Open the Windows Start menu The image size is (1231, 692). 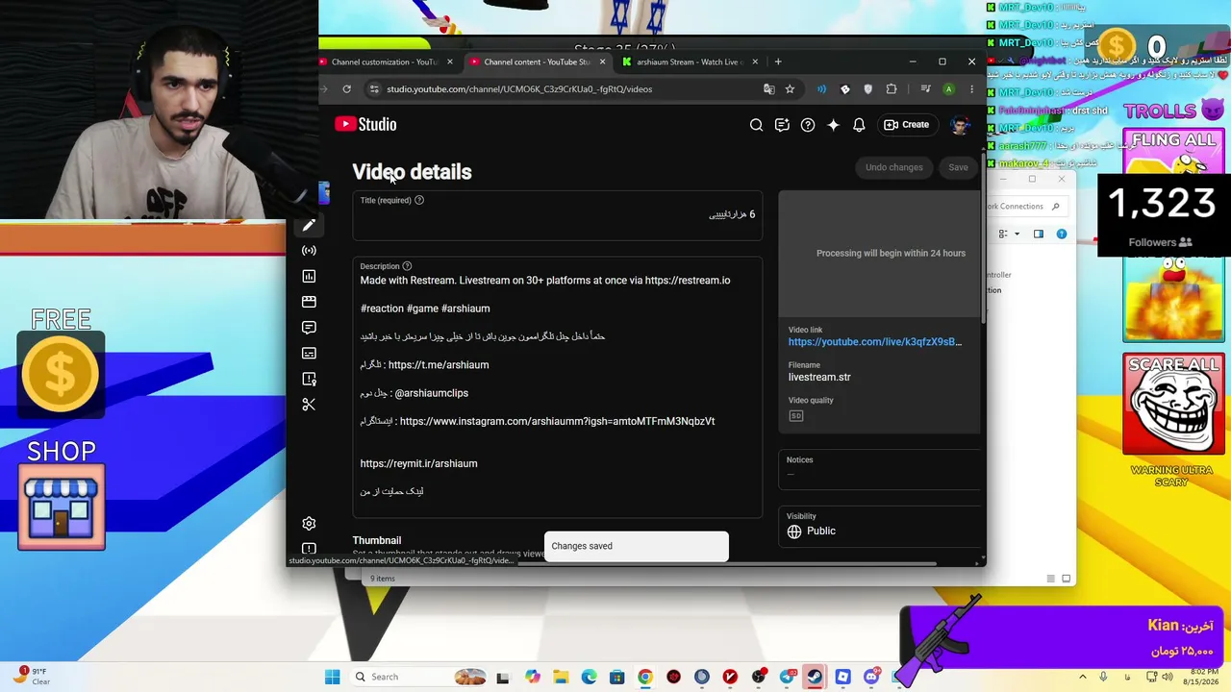(x=332, y=677)
